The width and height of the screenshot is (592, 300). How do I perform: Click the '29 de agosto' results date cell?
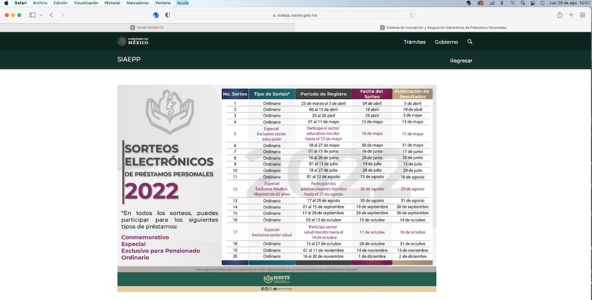click(x=412, y=189)
